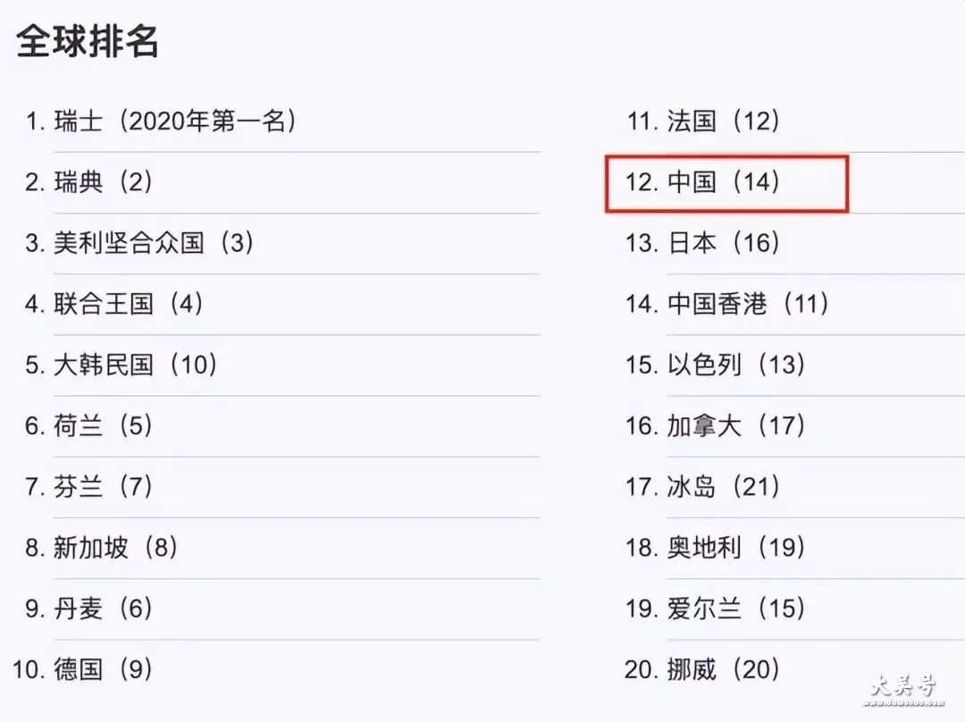Image resolution: width=965 pixels, height=722 pixels.
Task: Choose 加拿大 ranked sixteenth
Action: point(716,425)
